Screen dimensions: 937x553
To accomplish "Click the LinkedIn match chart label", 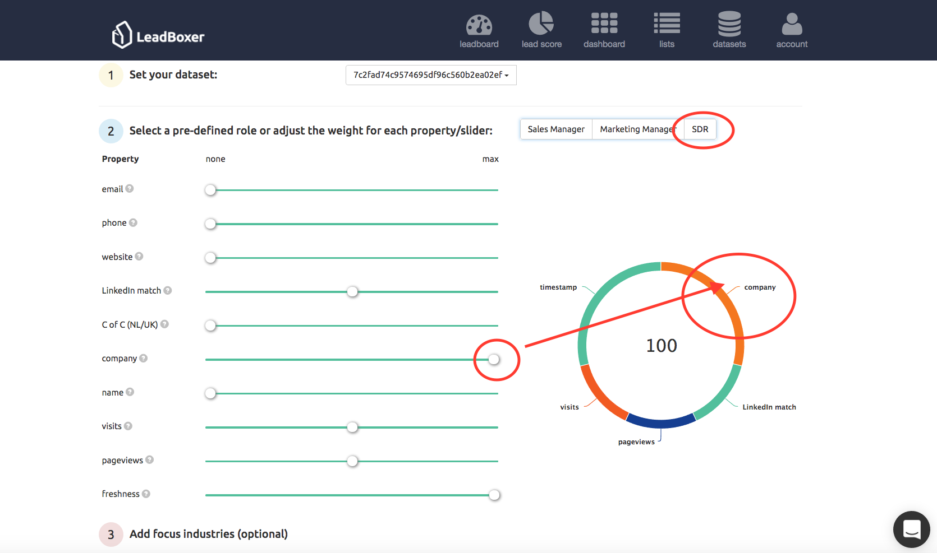I will pyautogui.click(x=769, y=407).
